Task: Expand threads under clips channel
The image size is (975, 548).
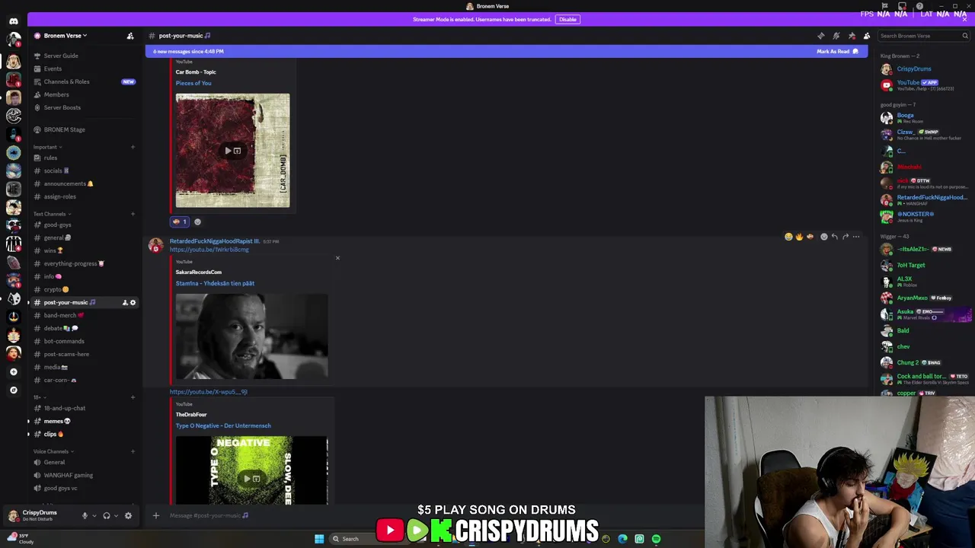Action: [28, 434]
